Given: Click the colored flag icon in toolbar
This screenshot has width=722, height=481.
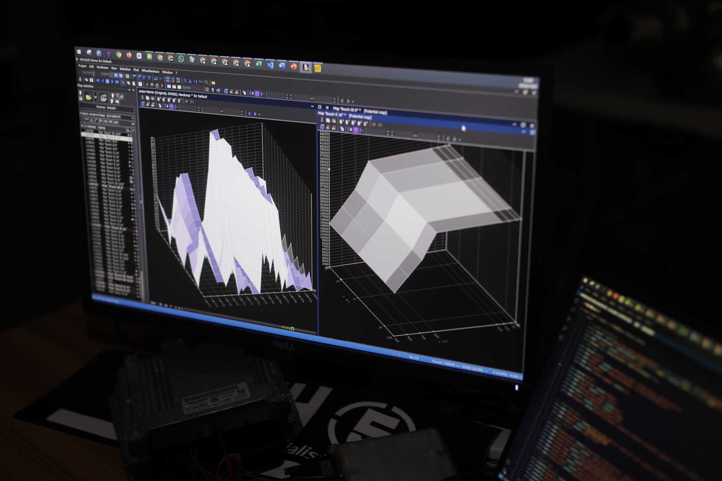Looking at the screenshot, I should [x=213, y=83].
